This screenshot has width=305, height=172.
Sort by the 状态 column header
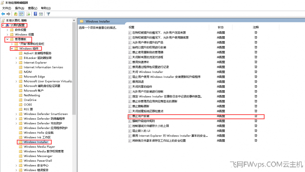221,27
